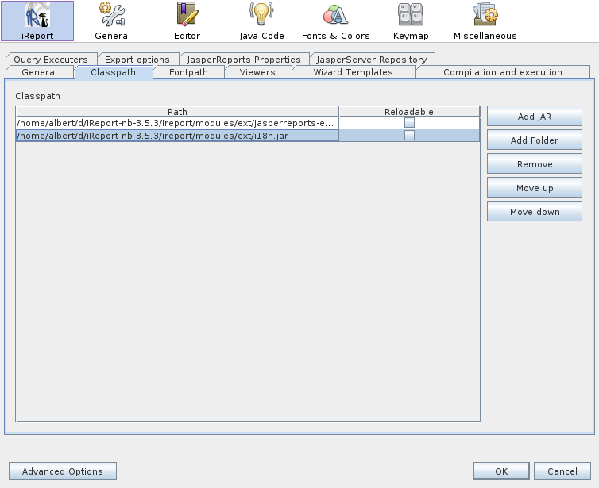Image resolution: width=599 pixels, height=488 pixels.
Task: Move selected entry up
Action: pos(535,188)
